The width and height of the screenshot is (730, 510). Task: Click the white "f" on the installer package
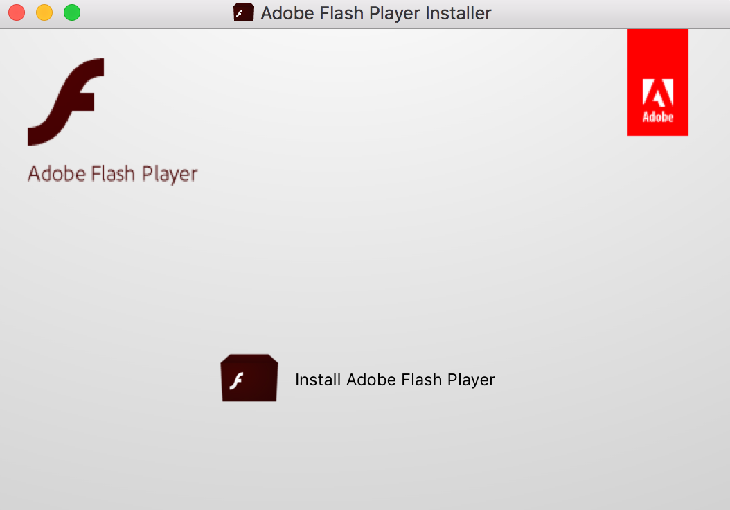[237, 380]
